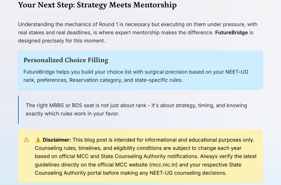
Task: Click 'exactly which rules work in your favor'
Action: [72, 114]
